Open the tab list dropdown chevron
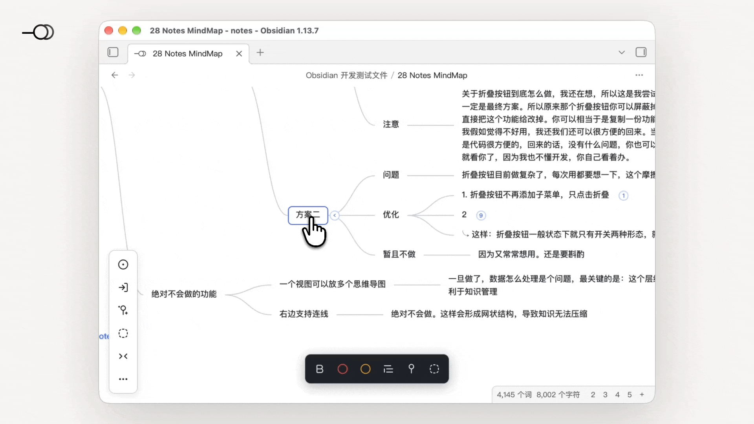The height and width of the screenshot is (424, 754). click(x=622, y=52)
